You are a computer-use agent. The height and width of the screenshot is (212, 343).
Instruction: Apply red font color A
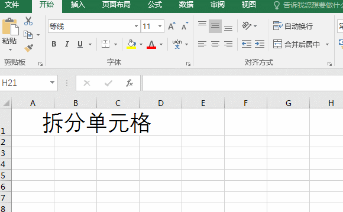click(x=151, y=44)
